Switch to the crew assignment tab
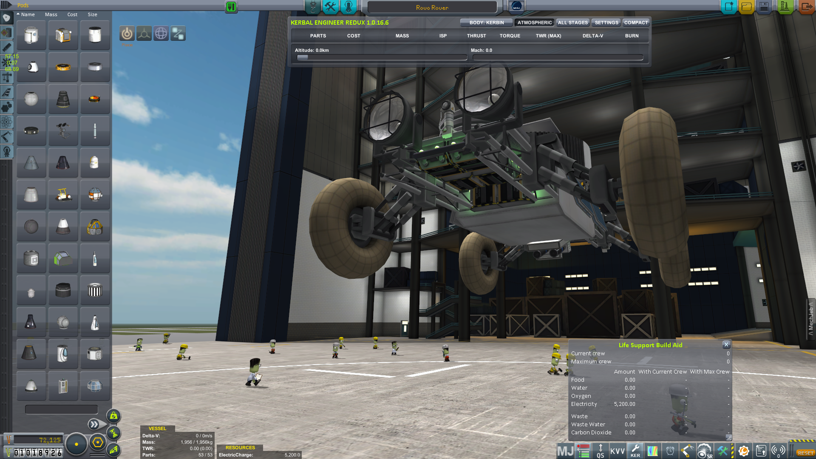Screen dimensions: 816x459 (x=348, y=7)
